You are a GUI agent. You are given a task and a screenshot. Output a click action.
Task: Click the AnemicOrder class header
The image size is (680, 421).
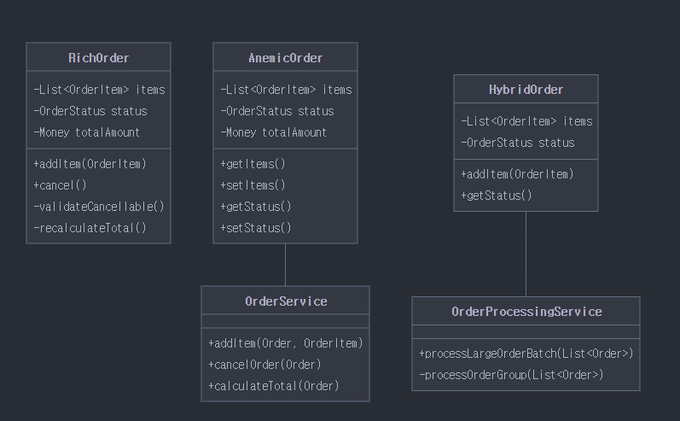[285, 58]
